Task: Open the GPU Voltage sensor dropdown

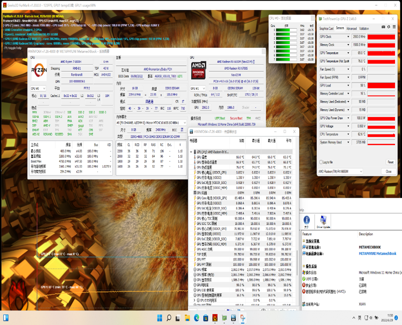Action: click(348, 126)
